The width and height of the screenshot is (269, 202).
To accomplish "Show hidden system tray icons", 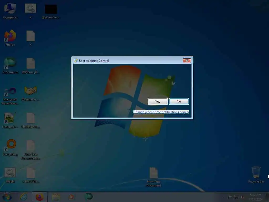I will (x=223, y=197).
